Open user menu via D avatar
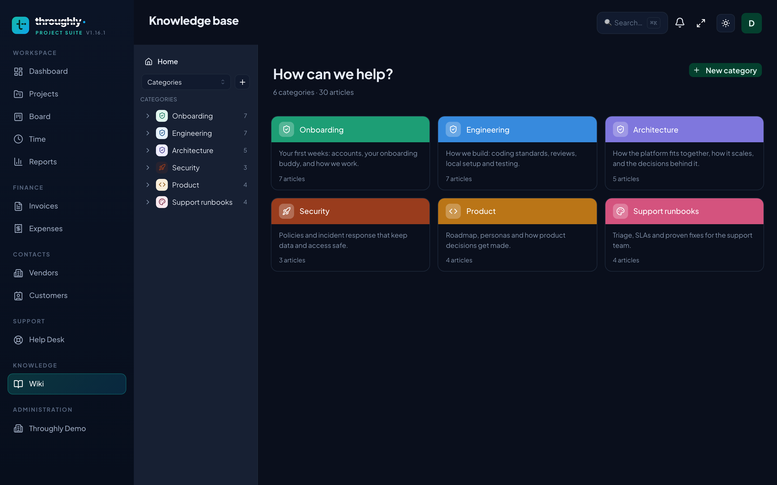This screenshot has width=777, height=485. point(751,23)
